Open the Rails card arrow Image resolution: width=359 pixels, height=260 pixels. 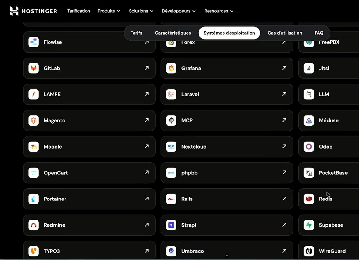point(284,199)
